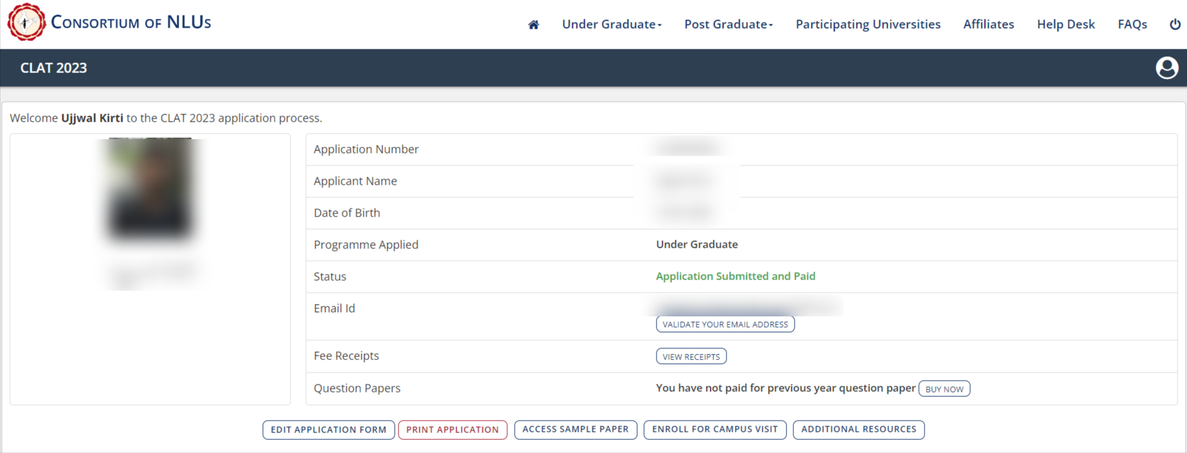Click Validate Your Email Address button
The width and height of the screenshot is (1187, 453).
pyautogui.click(x=725, y=324)
